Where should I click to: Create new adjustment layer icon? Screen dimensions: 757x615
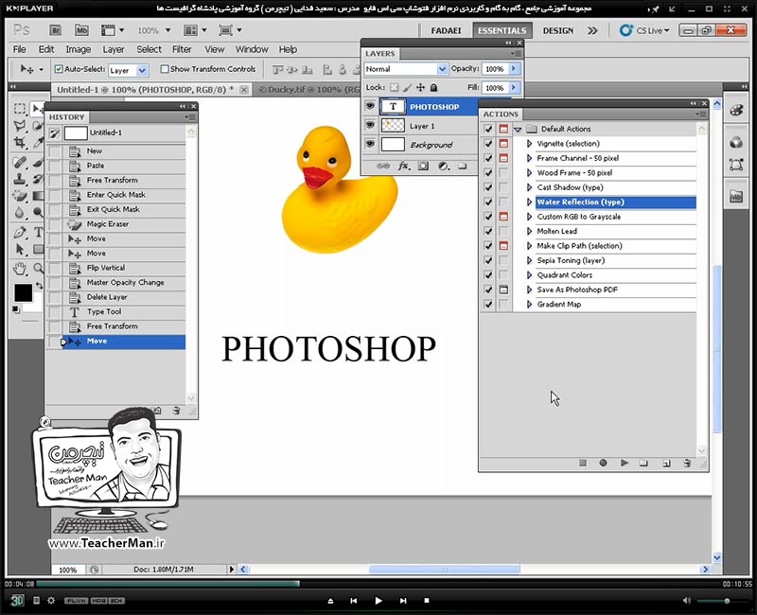[443, 167]
